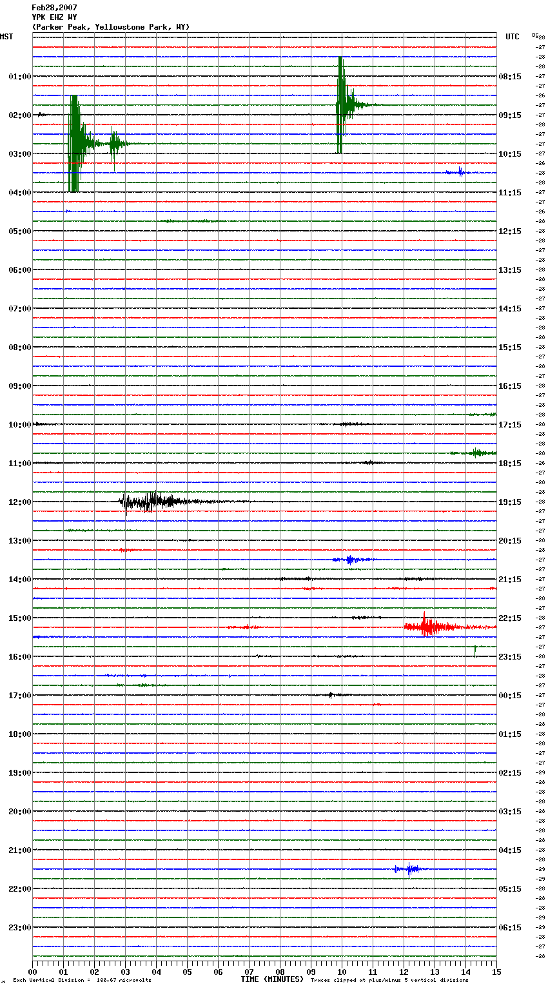Click the DC column header
Viewport: 548px width, 989px height.
(x=535, y=35)
